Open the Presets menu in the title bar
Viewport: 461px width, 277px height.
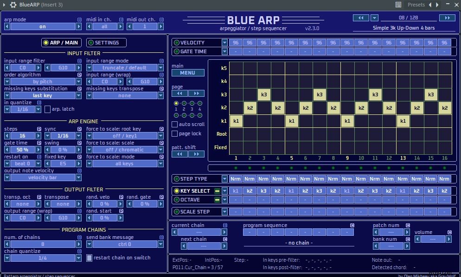[416, 5]
